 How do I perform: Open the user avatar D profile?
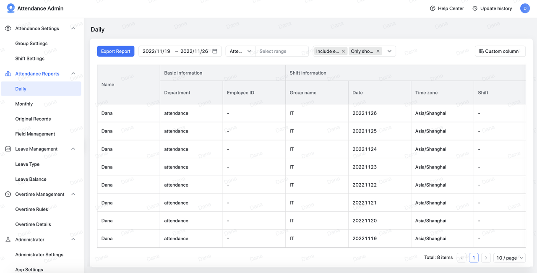pyautogui.click(x=525, y=8)
